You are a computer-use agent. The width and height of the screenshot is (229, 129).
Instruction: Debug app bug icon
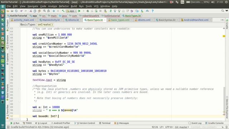click(x=88, y=11)
